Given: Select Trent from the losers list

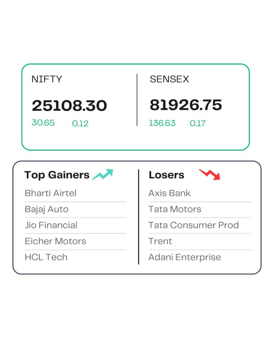Looking at the screenshot, I should click(x=160, y=241).
